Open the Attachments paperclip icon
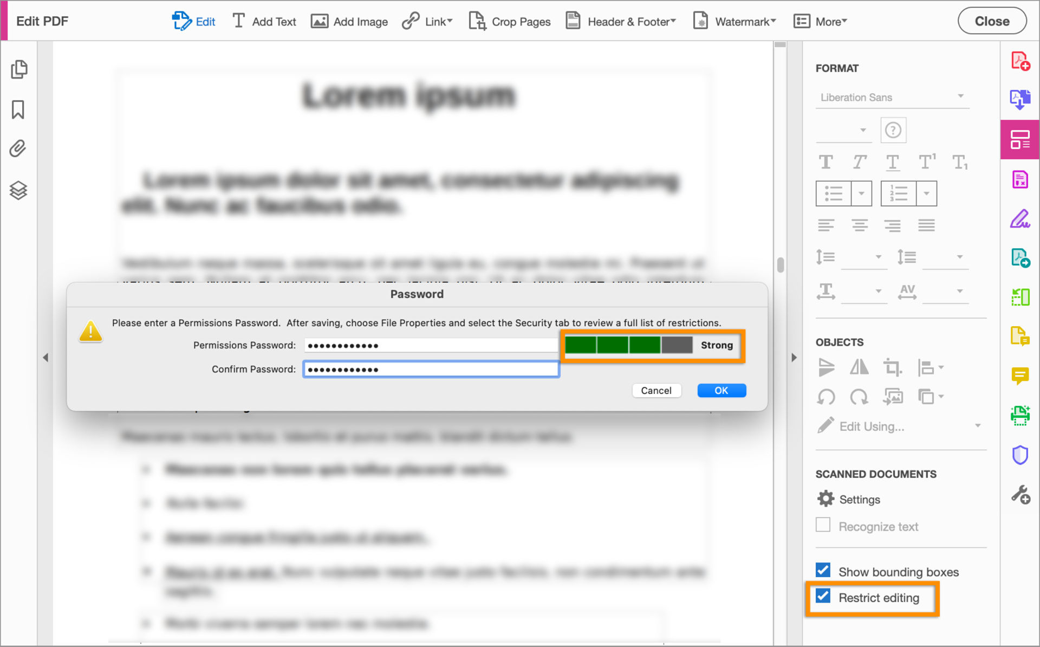Viewport: 1040px width, 647px height. (x=18, y=148)
